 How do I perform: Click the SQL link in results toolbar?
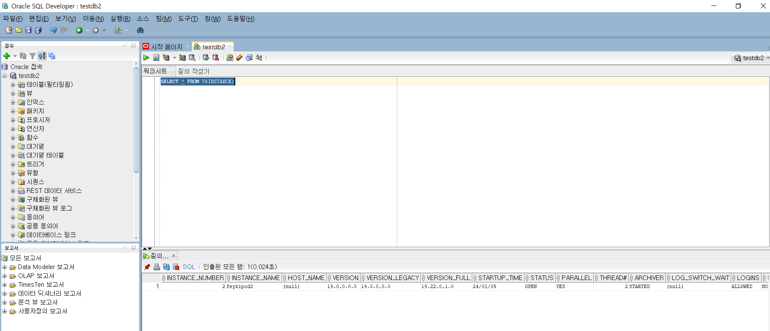189,267
